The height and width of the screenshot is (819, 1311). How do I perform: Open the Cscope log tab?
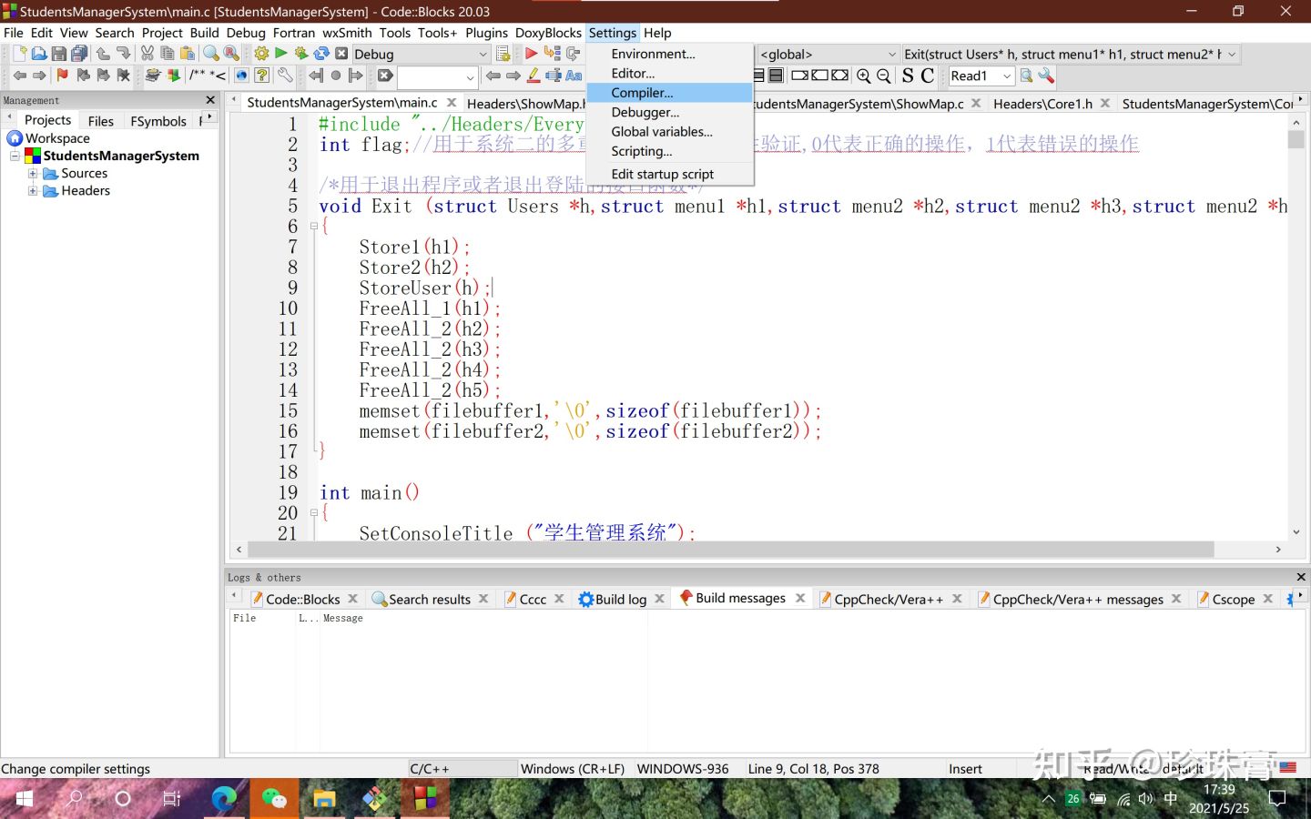click(1234, 599)
